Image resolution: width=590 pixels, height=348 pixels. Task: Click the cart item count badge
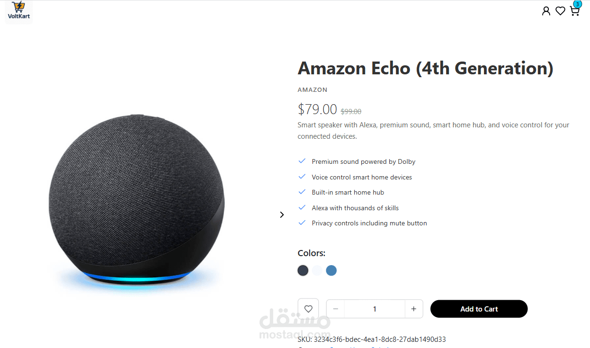pos(577,4)
